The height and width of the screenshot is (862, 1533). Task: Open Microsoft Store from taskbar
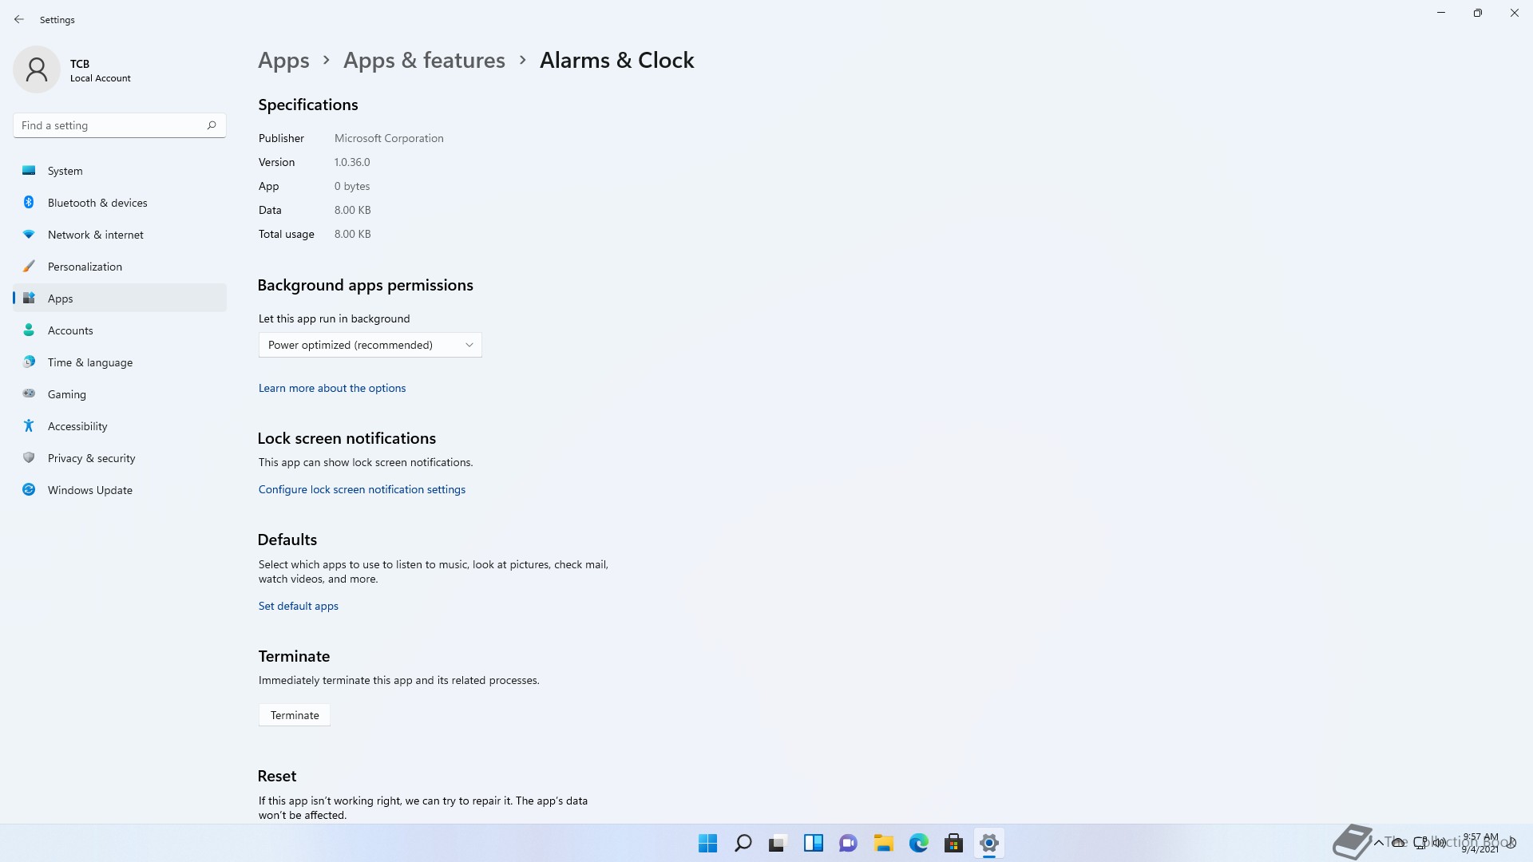[953, 843]
